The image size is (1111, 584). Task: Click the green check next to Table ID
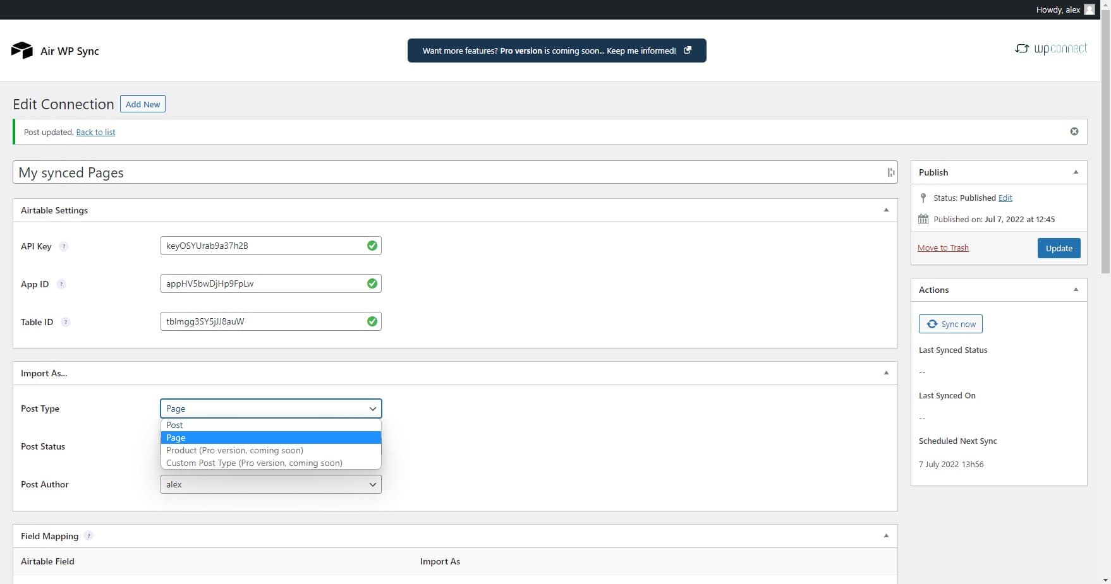tap(372, 321)
